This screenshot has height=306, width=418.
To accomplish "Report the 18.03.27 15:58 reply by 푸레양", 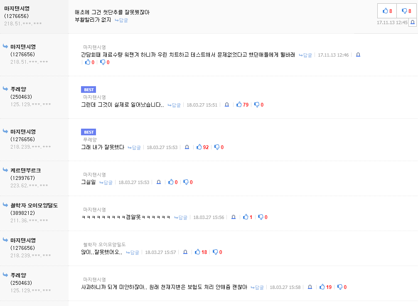I will coord(310,287).
